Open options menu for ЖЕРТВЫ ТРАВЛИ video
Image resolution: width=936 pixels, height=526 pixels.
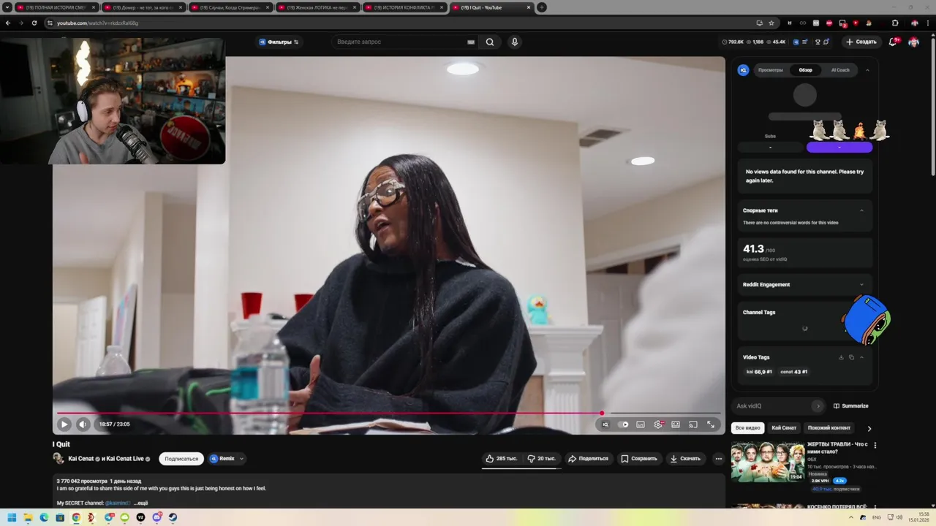(x=875, y=445)
